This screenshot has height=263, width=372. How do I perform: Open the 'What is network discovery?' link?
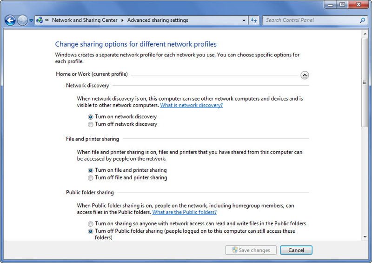pyautogui.click(x=191, y=105)
